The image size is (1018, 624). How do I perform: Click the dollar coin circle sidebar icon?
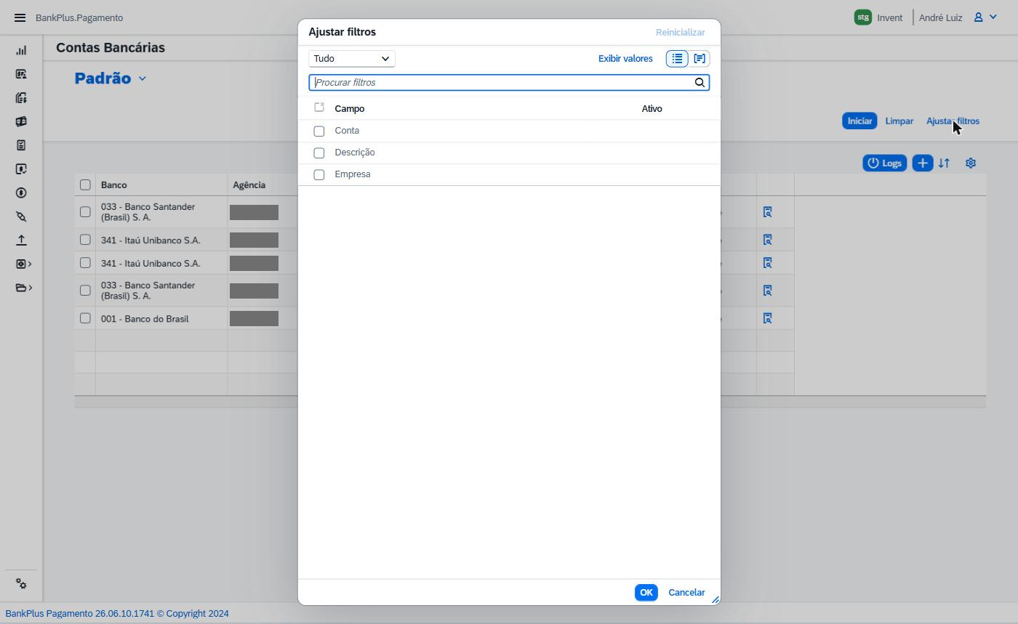(x=21, y=193)
